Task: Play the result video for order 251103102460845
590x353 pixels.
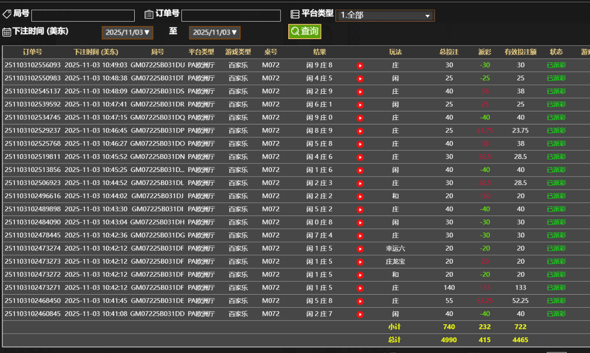Action: click(359, 314)
